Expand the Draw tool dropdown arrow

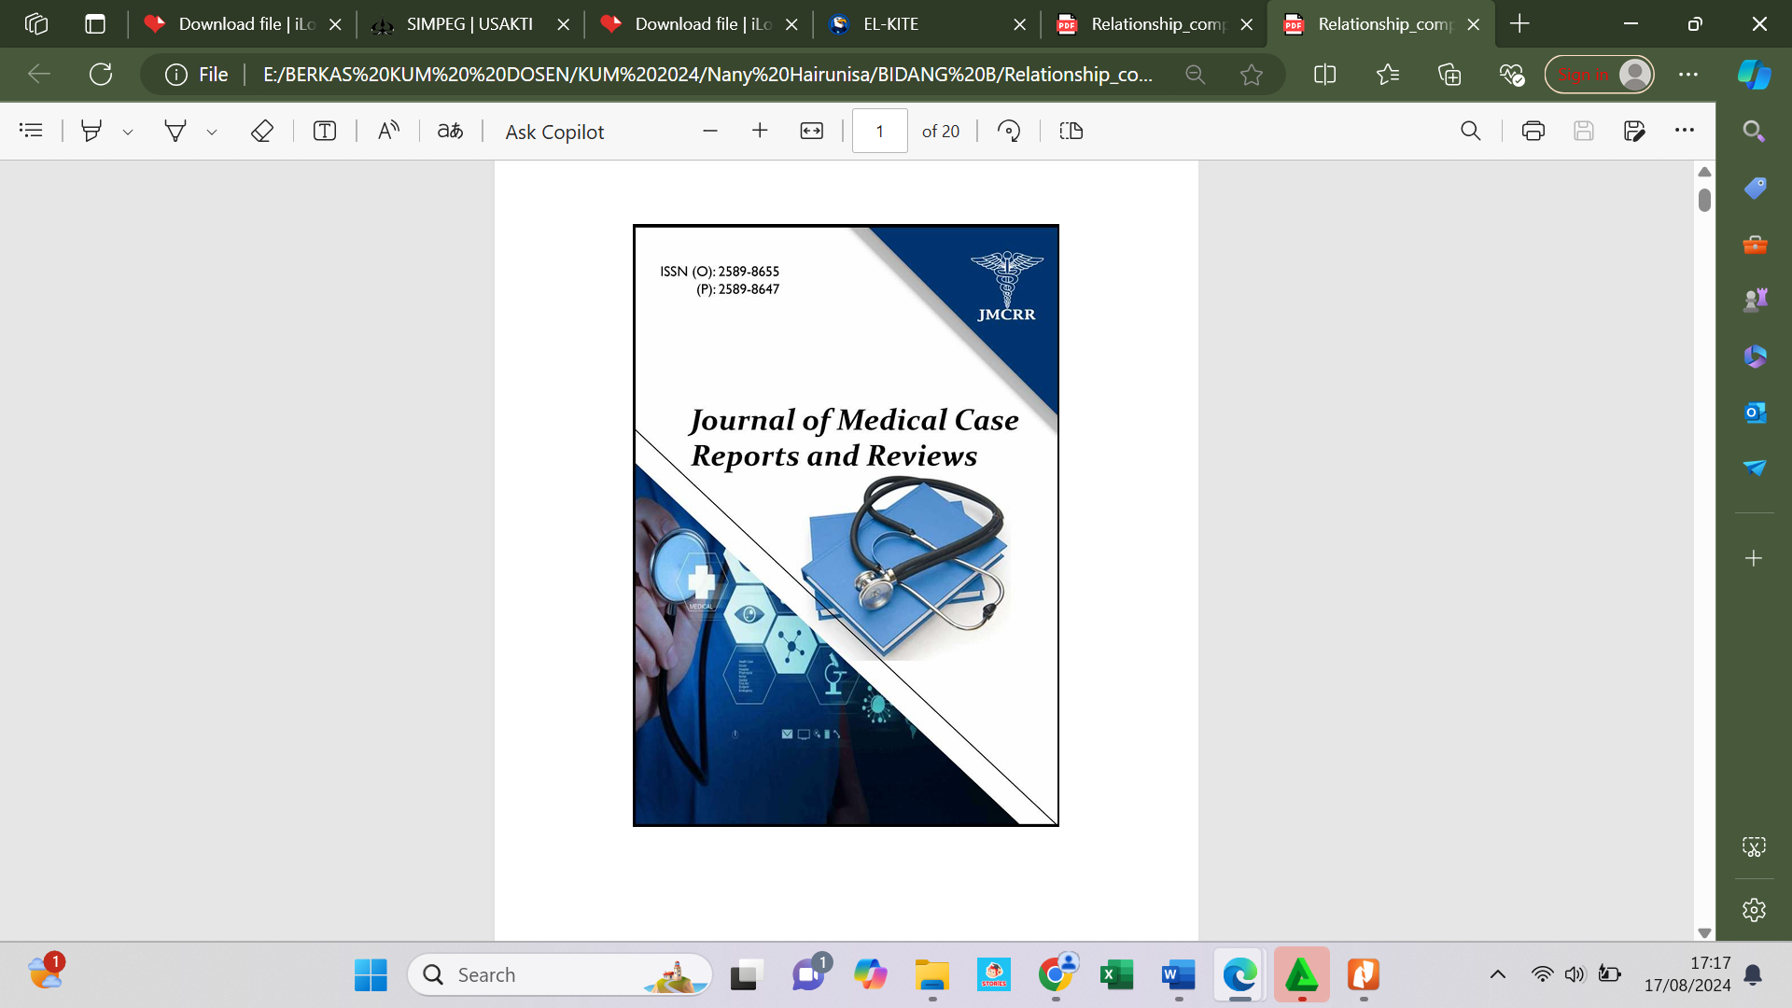(212, 133)
